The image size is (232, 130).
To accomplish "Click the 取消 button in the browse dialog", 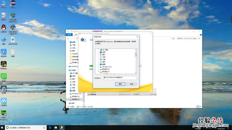I will [x=132, y=84].
